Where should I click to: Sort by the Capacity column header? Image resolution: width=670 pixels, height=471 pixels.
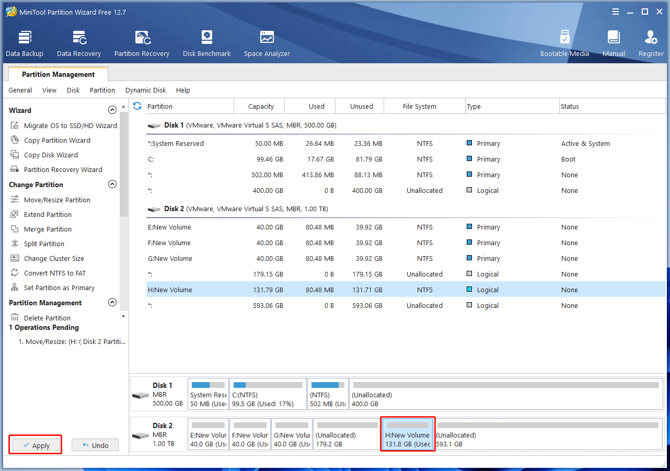pos(259,106)
